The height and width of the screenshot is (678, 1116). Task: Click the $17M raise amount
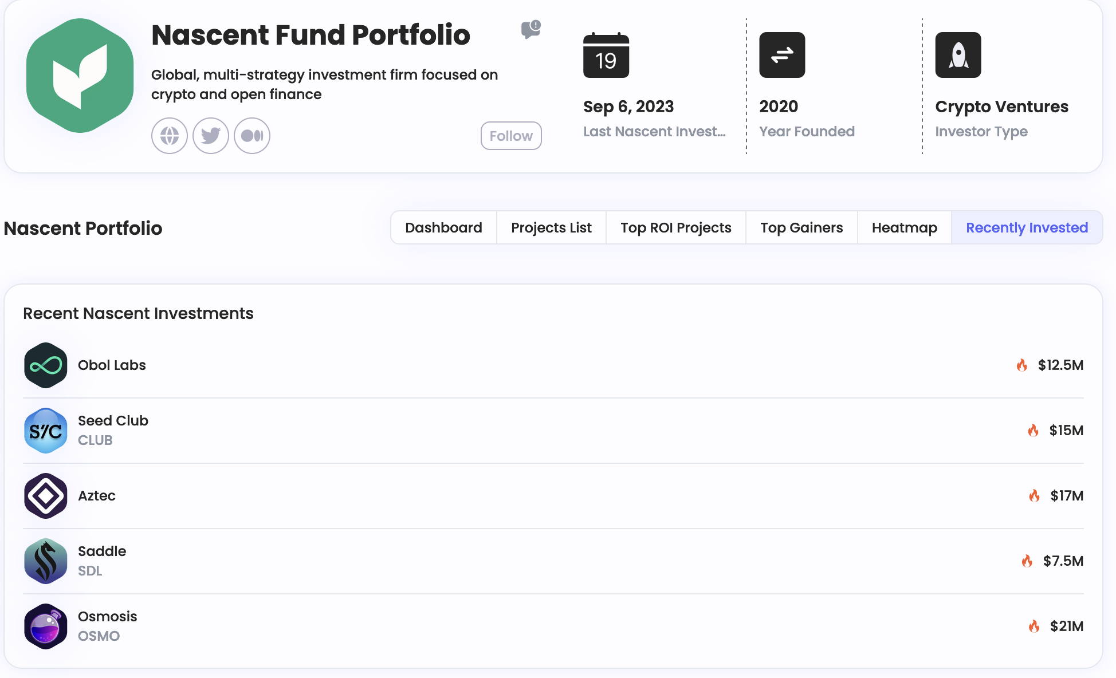coord(1067,496)
